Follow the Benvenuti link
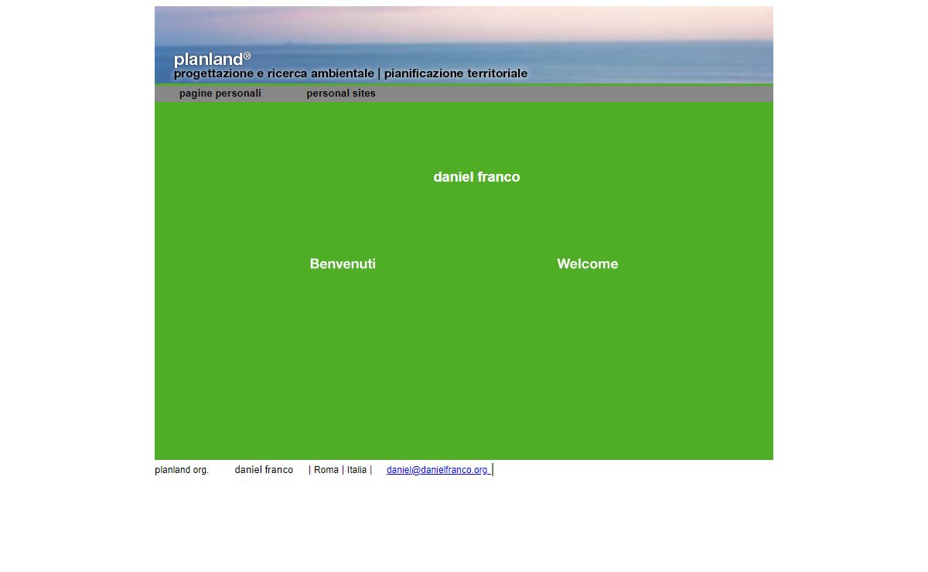 coord(343,264)
